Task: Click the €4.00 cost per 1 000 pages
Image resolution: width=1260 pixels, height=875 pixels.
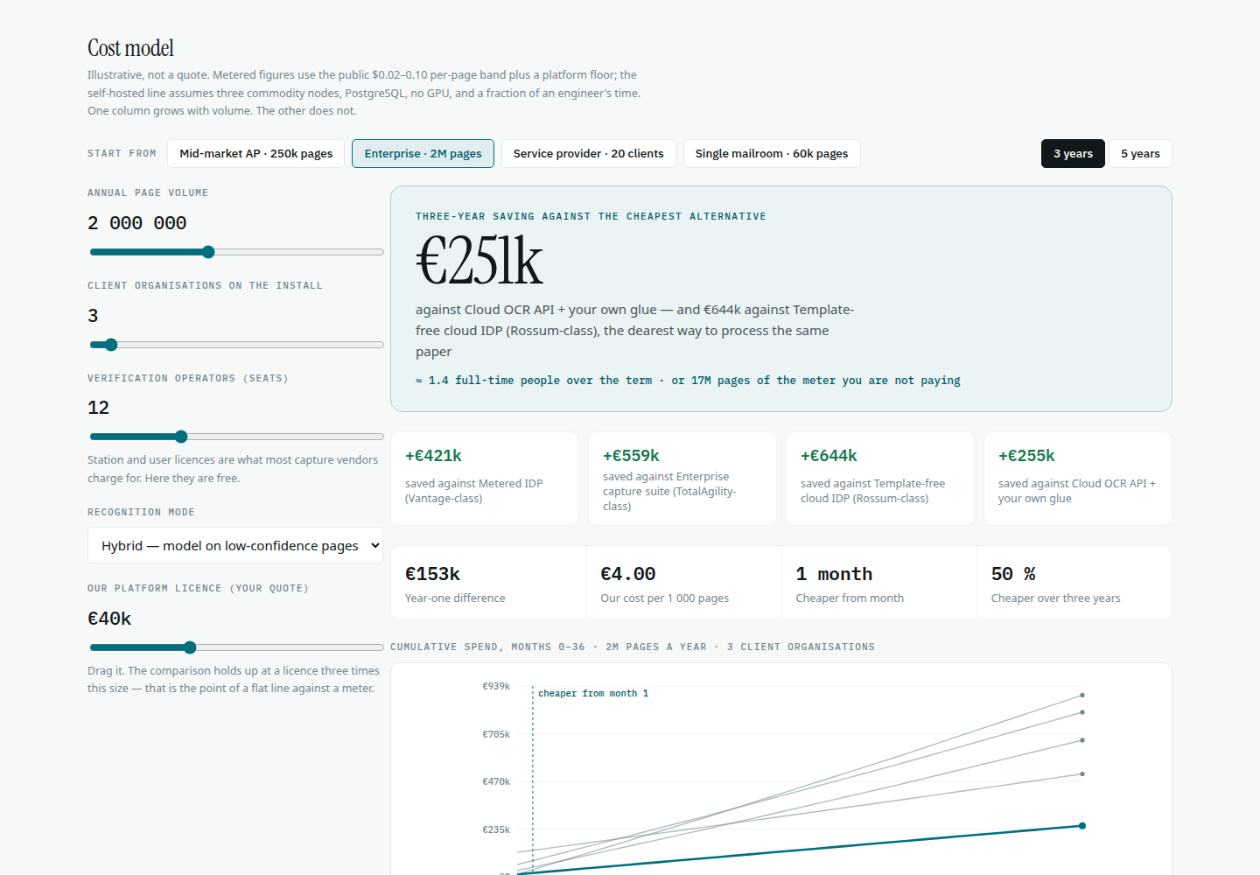Action: (x=627, y=574)
